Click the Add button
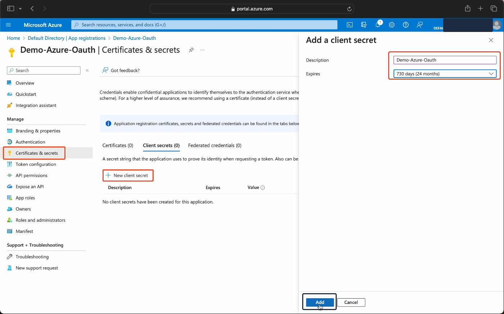Image resolution: width=504 pixels, height=314 pixels. pyautogui.click(x=319, y=302)
